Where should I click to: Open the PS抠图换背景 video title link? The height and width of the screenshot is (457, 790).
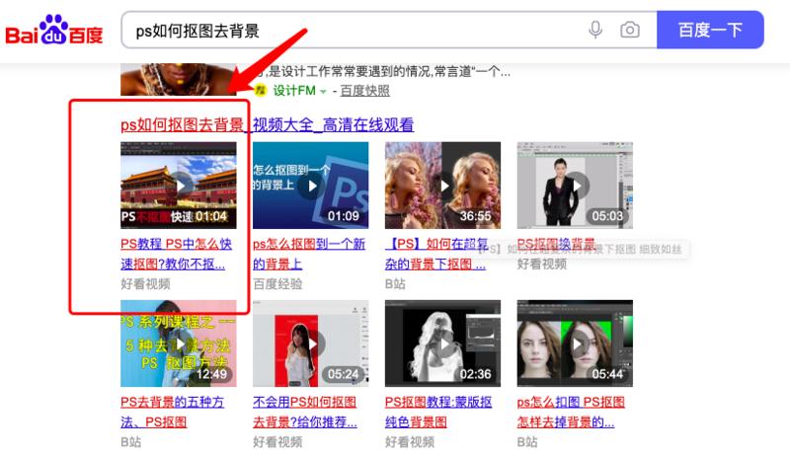pyautogui.click(x=556, y=244)
